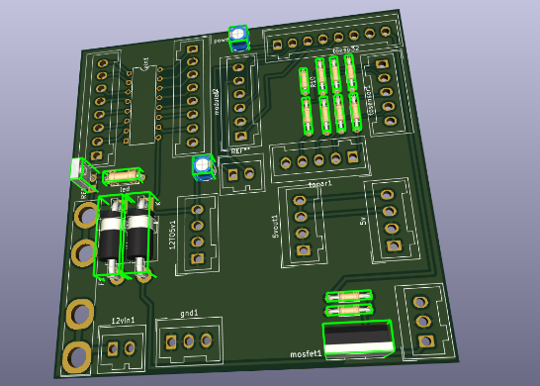Click the square pad of the toesp32 header
Screen dimensions: 540x386
277,45
